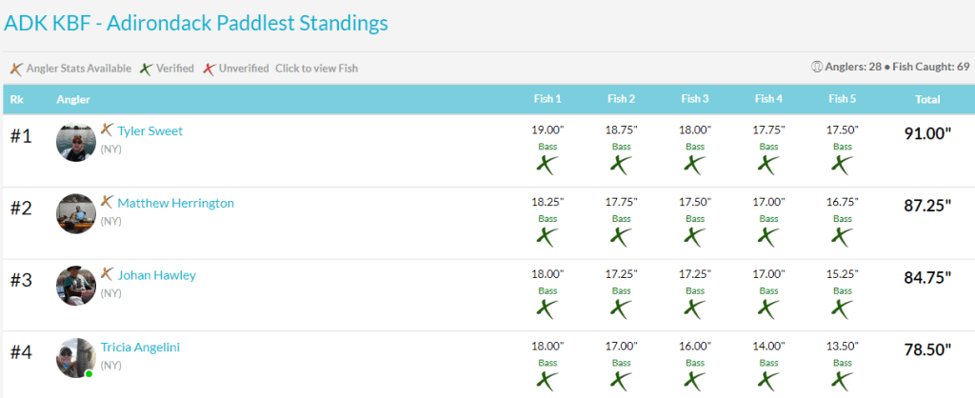
Task: Open Matthew Herrington's 18.25" verified fish icon
Action: point(547,236)
